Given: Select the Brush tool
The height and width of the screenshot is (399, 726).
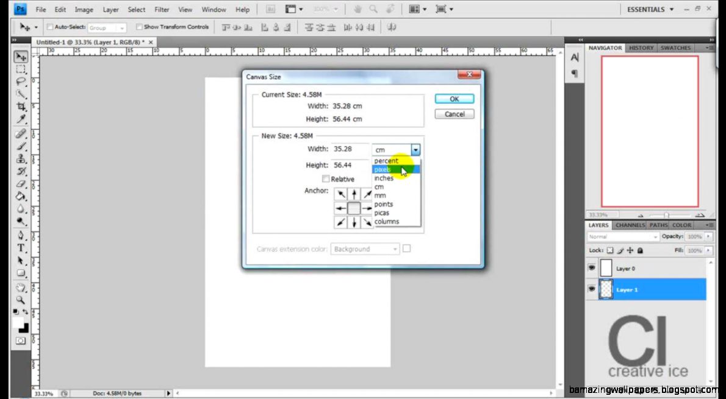Looking at the screenshot, I should [x=21, y=146].
